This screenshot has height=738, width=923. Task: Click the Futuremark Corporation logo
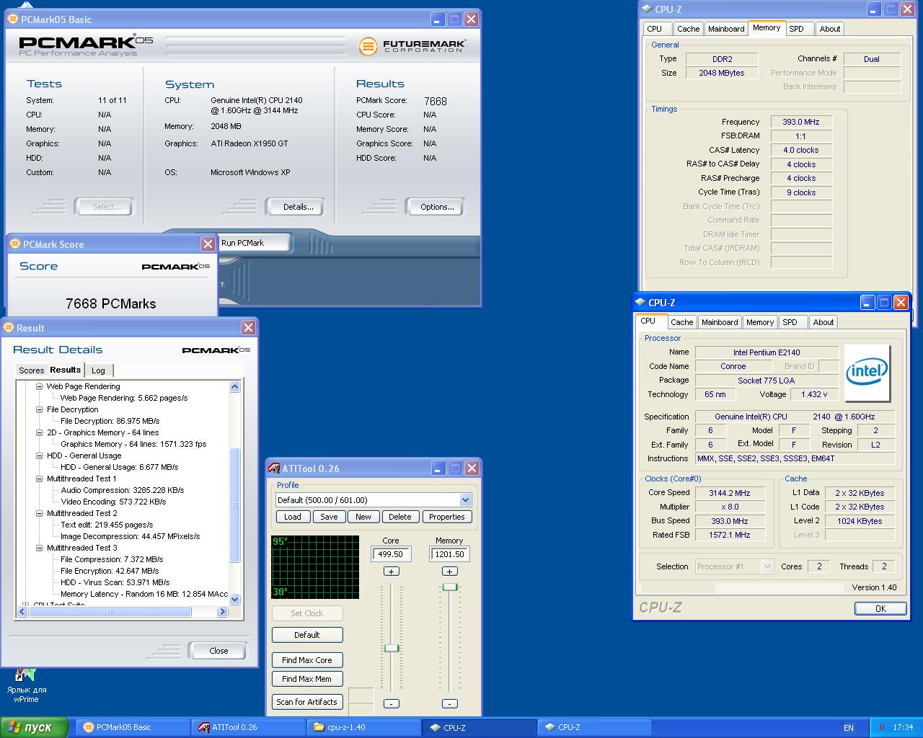pyautogui.click(x=412, y=47)
